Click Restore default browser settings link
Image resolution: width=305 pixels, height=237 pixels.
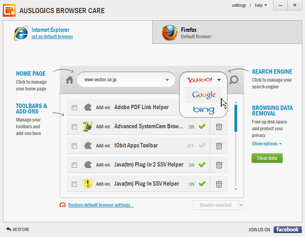[x=100, y=205]
